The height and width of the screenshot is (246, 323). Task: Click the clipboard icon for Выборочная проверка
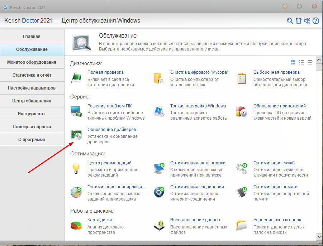(x=242, y=78)
